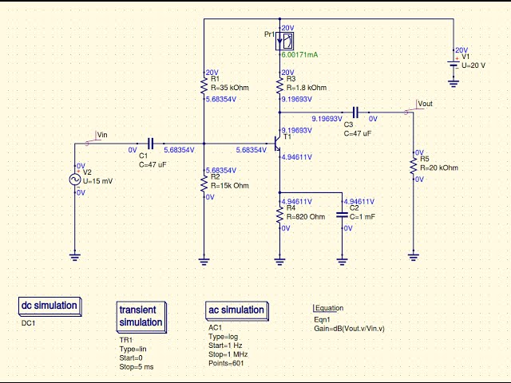Select the Equation block label
Viewport: 511px width, 383px height.
click(329, 308)
